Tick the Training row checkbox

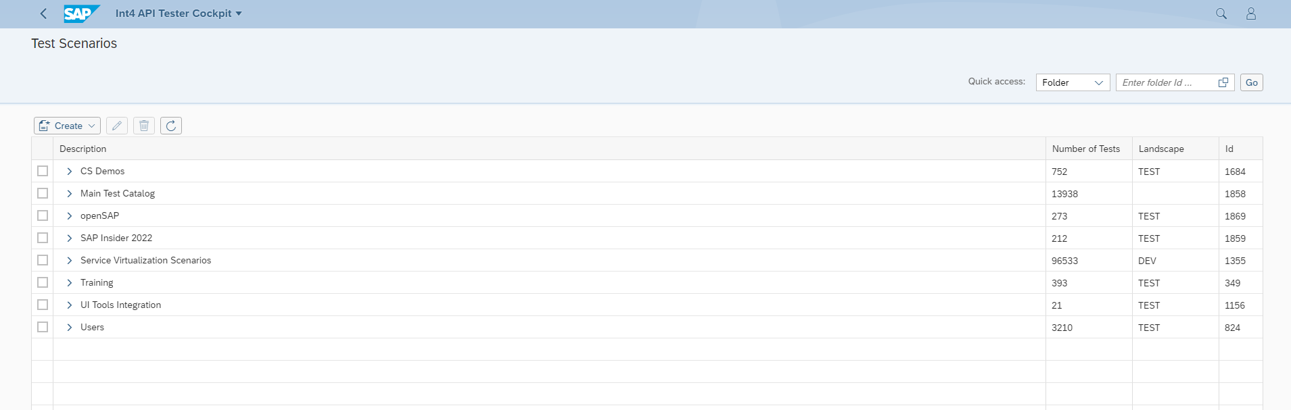43,282
